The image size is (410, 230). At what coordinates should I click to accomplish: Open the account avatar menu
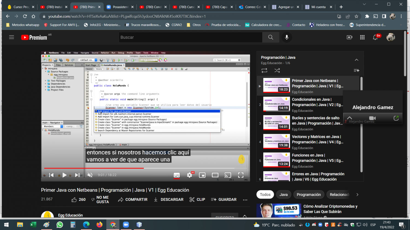(391, 37)
